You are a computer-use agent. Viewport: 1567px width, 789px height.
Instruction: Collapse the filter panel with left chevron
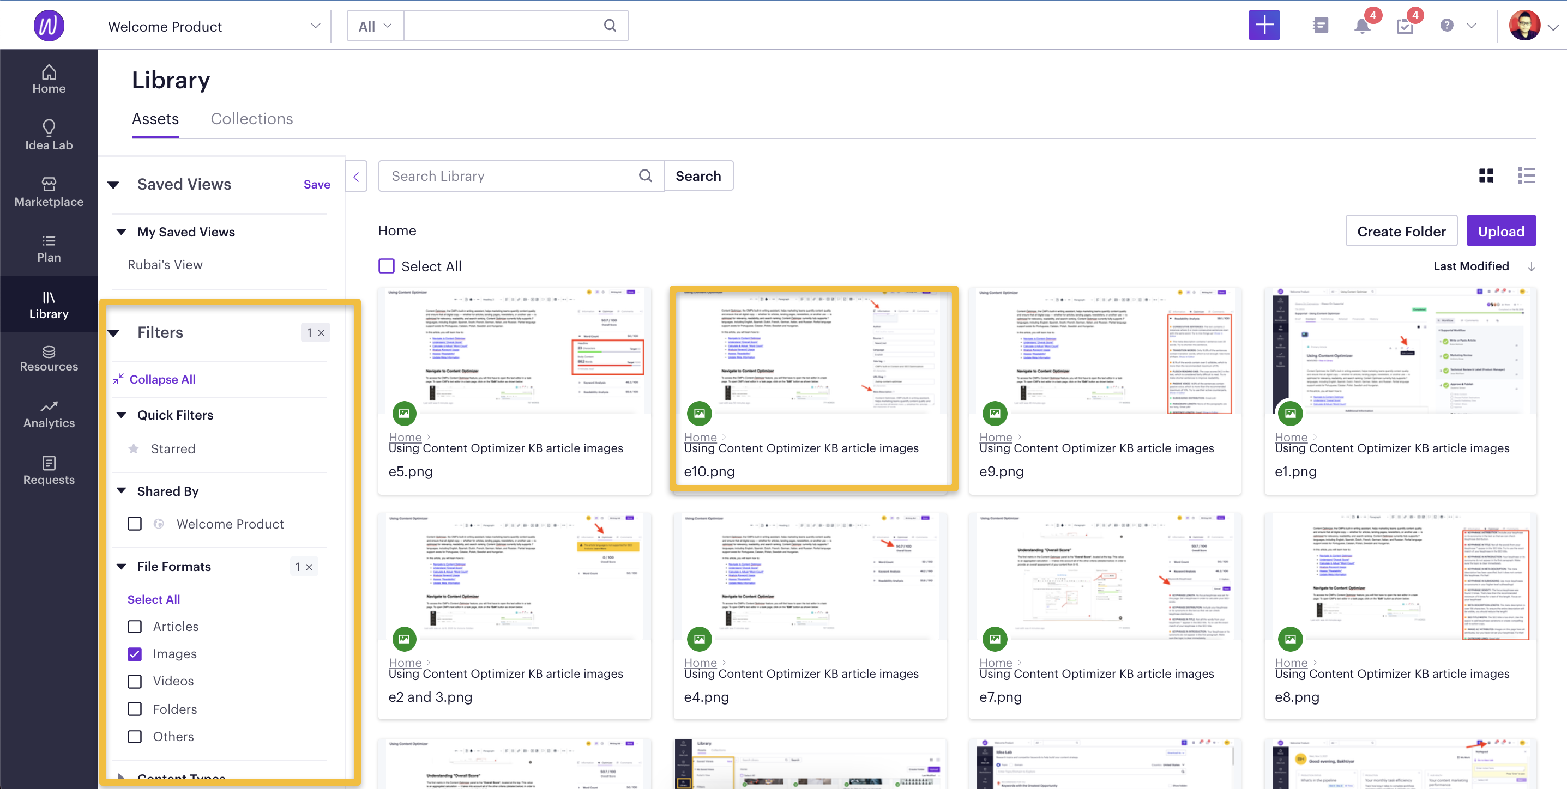[356, 177]
